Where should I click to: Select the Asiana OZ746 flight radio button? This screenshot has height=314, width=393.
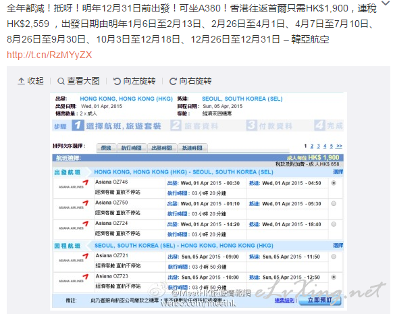[334, 183]
